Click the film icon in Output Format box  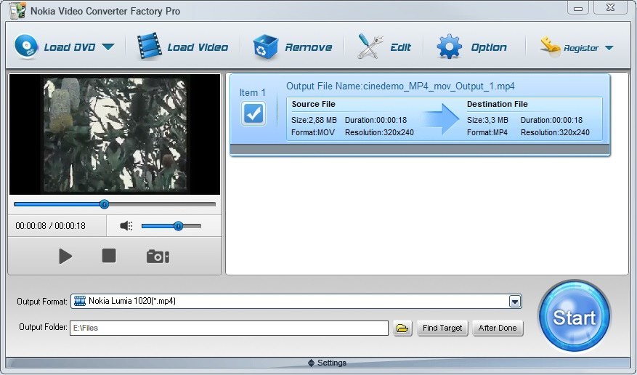tap(80, 301)
